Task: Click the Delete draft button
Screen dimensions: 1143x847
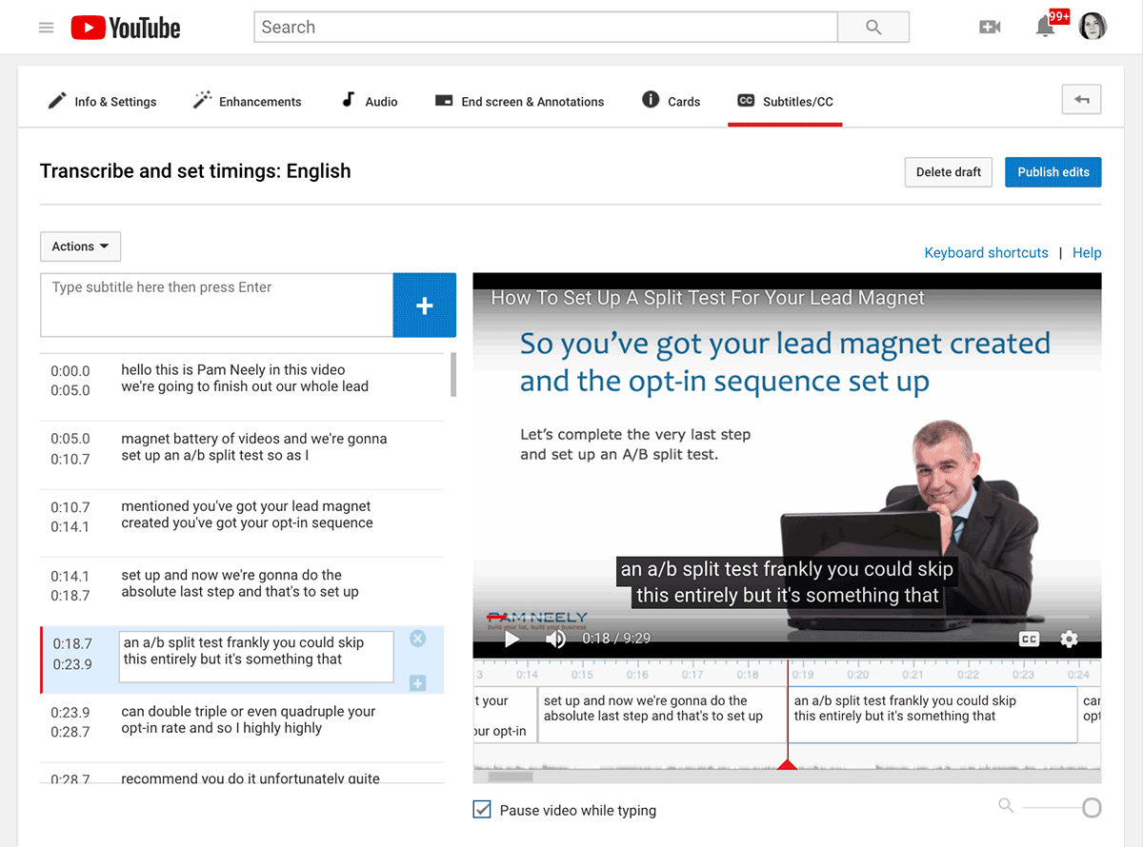Action: tap(949, 172)
